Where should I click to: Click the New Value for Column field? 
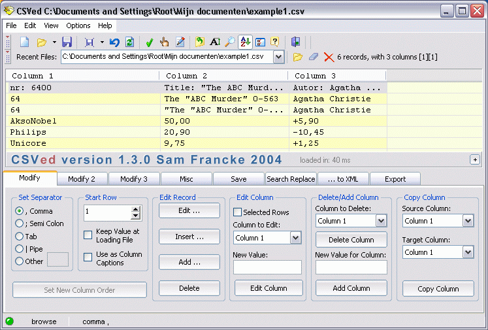[x=351, y=267]
